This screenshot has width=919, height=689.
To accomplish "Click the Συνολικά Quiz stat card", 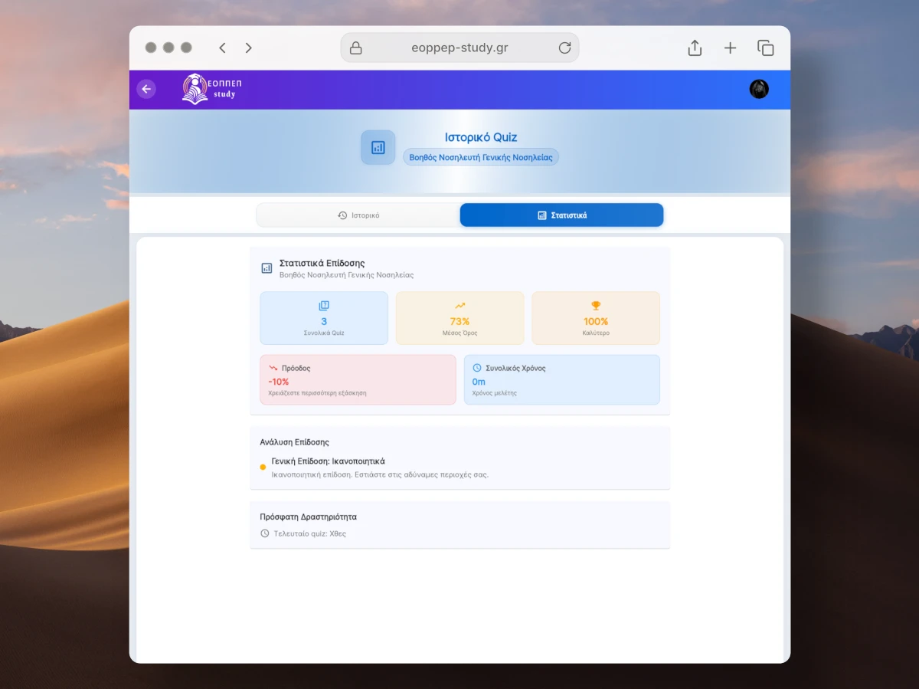I will pos(324,318).
